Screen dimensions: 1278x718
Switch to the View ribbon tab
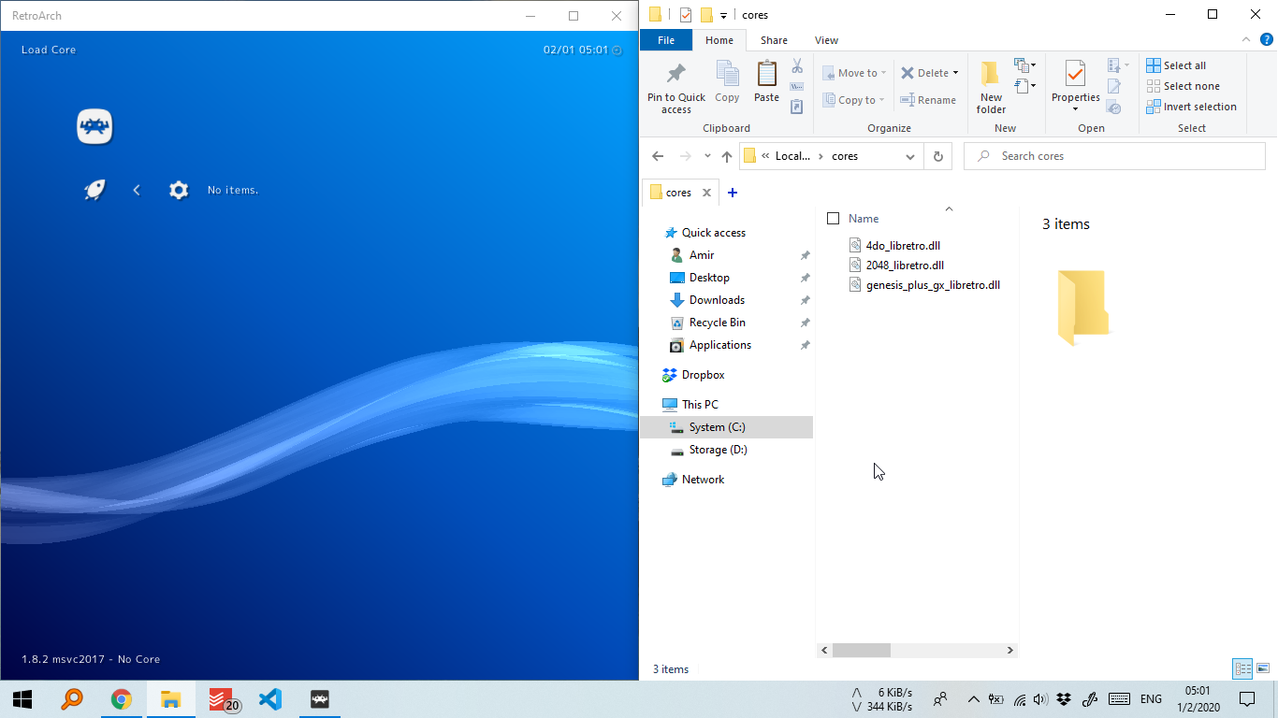pyautogui.click(x=826, y=40)
